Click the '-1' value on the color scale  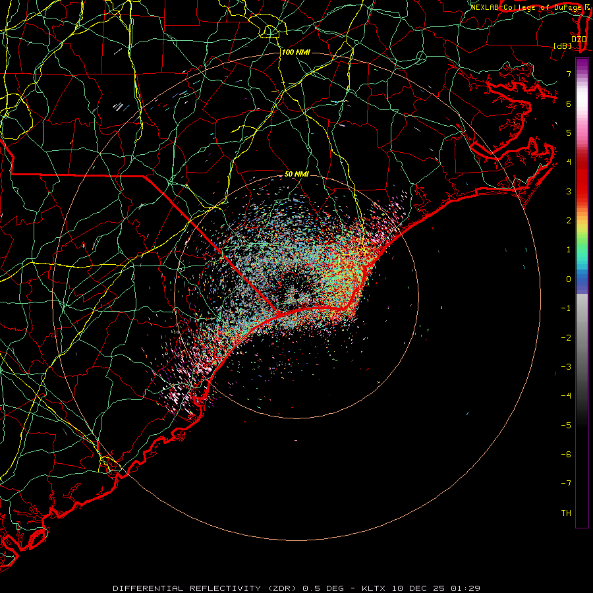pyautogui.click(x=566, y=308)
